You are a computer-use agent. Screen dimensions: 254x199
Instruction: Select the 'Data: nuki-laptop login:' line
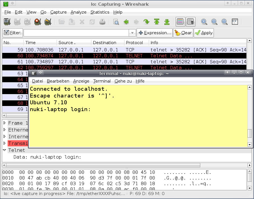47,157
